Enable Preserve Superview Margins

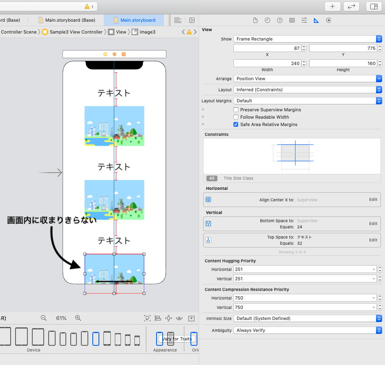[236, 110]
